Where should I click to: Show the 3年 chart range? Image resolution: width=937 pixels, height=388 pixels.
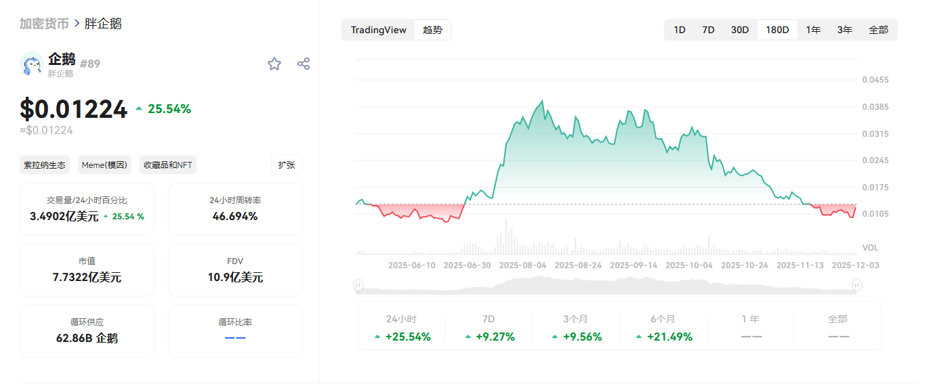[844, 30]
